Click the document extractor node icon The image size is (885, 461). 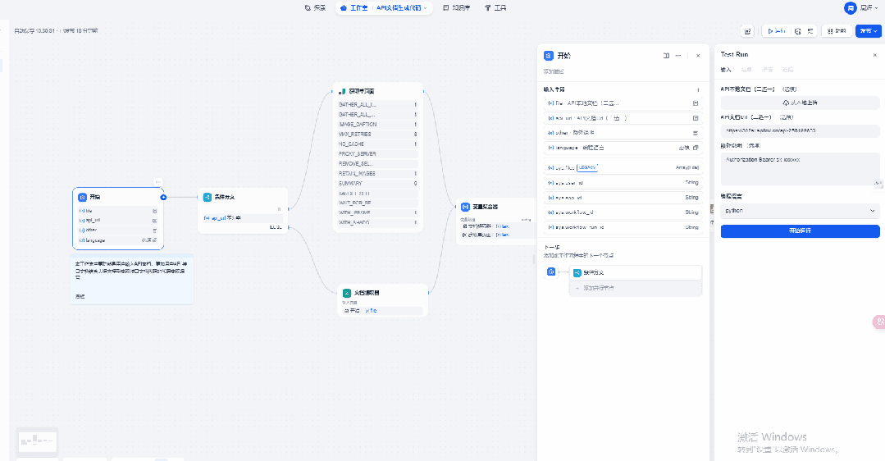pyautogui.click(x=347, y=293)
